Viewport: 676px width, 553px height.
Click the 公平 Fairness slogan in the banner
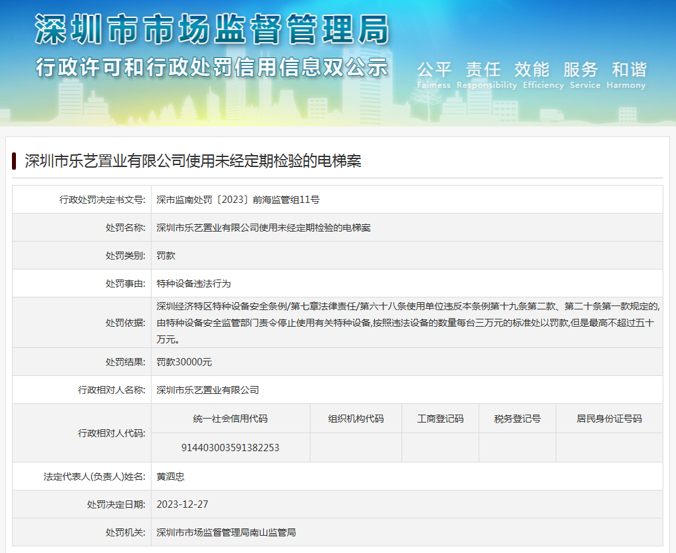[x=434, y=75]
